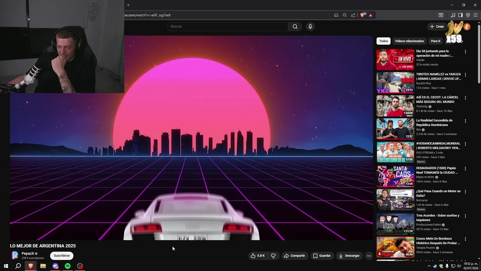Open Tres Acordes video thumbnail
Viewport: 481px width, 271px height.
click(395, 224)
